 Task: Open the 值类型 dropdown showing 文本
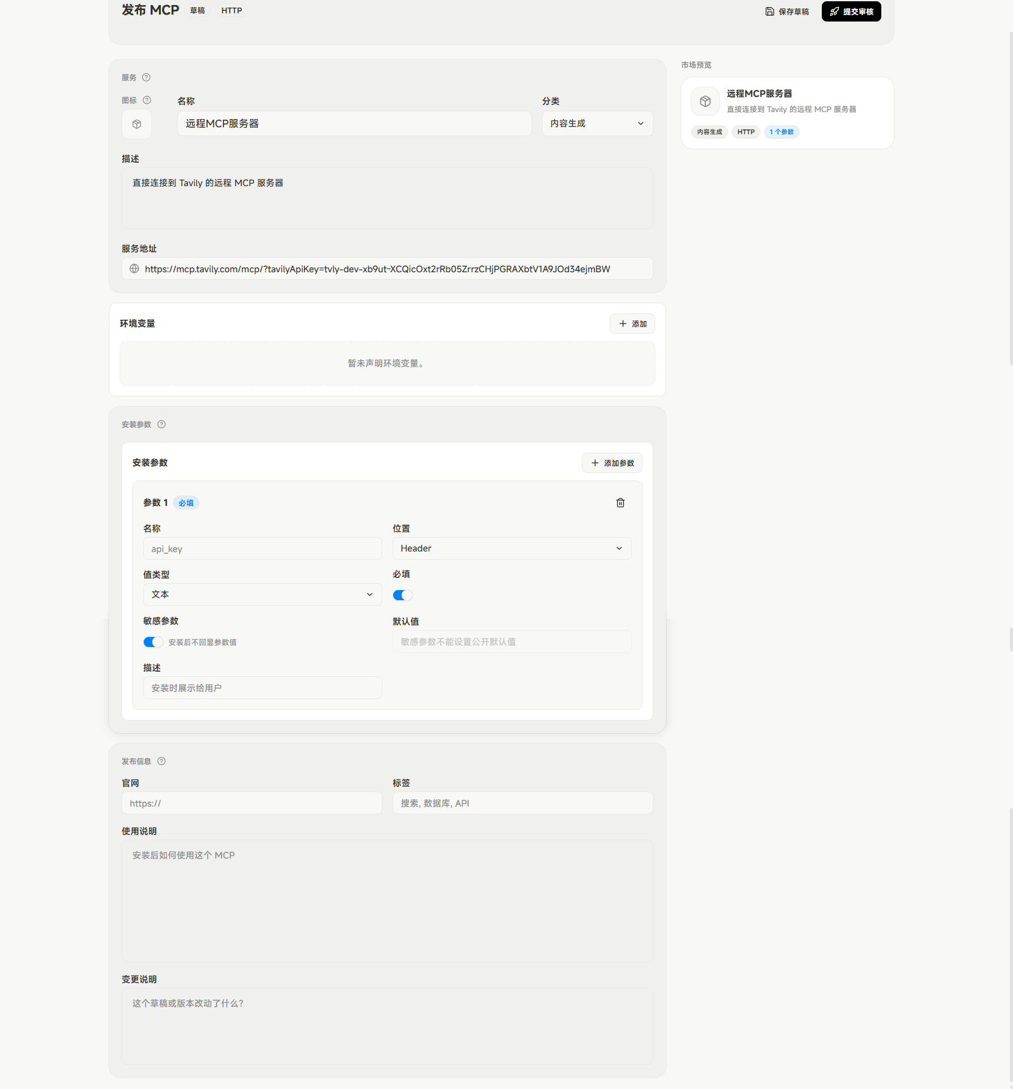point(262,595)
